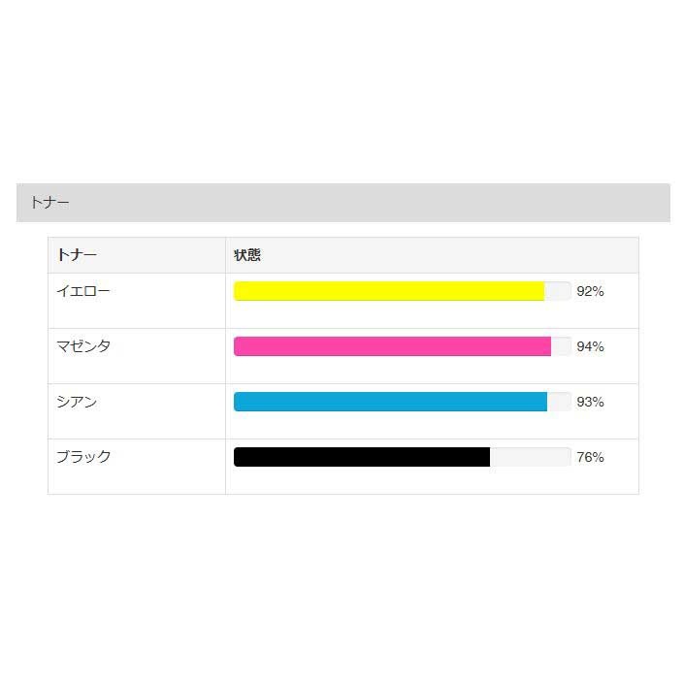The width and height of the screenshot is (684, 684).
Task: Click the magenta toner level bar
Action: 392,346
